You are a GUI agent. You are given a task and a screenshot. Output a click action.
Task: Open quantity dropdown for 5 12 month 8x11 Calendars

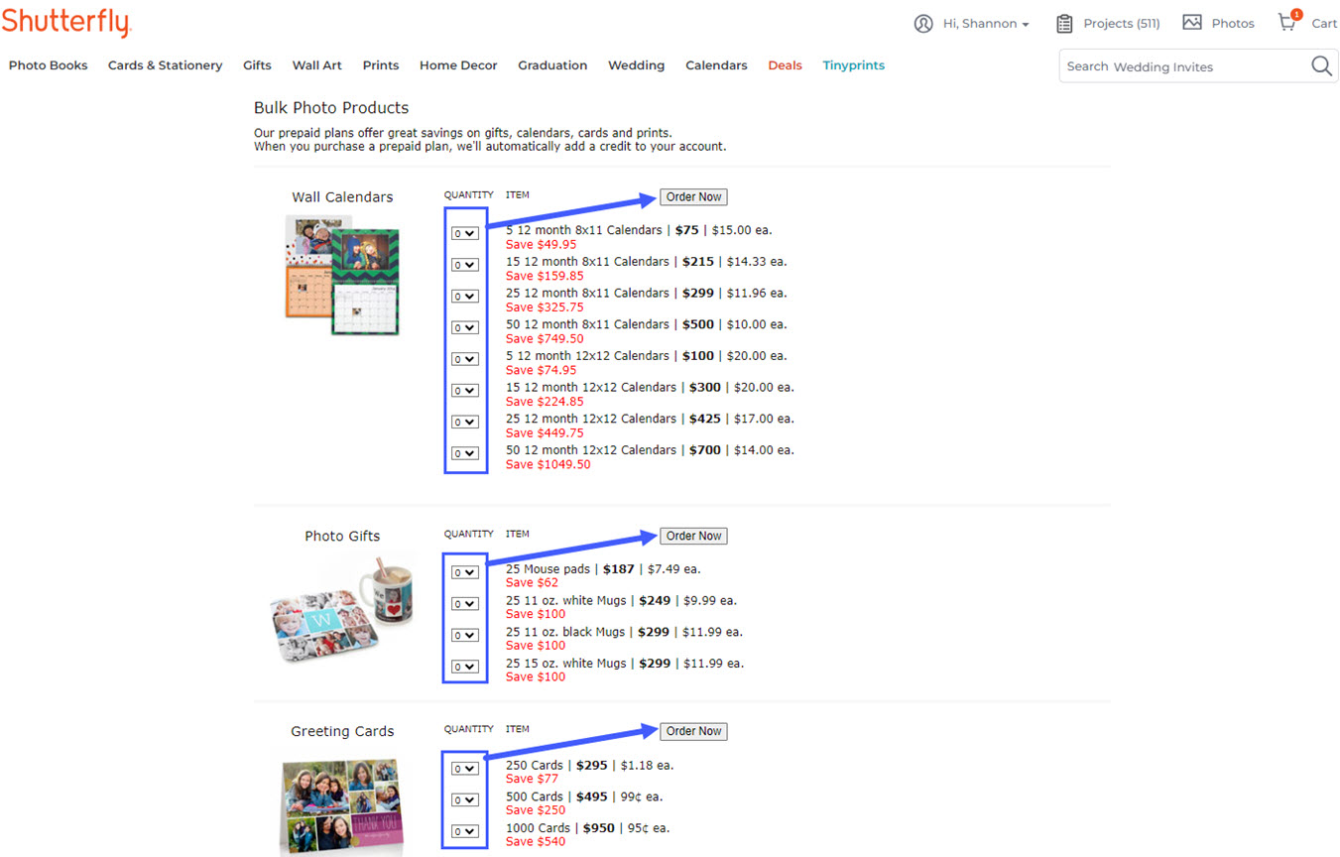coord(464,233)
